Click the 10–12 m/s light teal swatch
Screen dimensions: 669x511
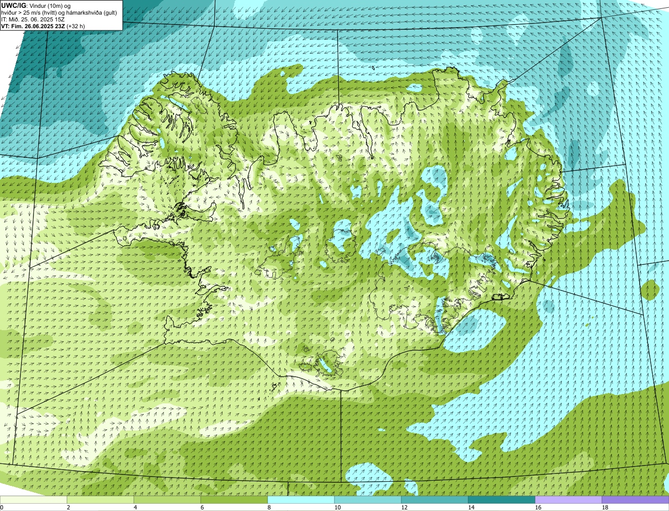coord(368,500)
